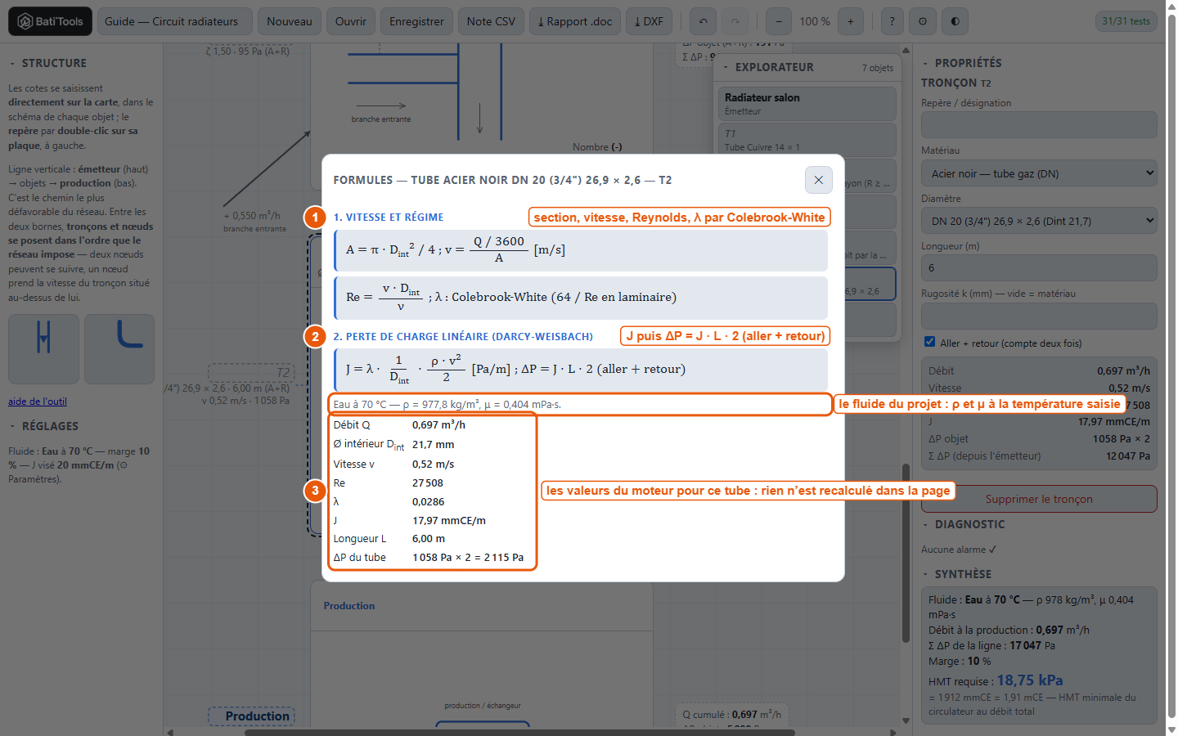This screenshot has height=736, width=1178.
Task: Click Supprimer le tronçon button
Action: [1039, 499]
